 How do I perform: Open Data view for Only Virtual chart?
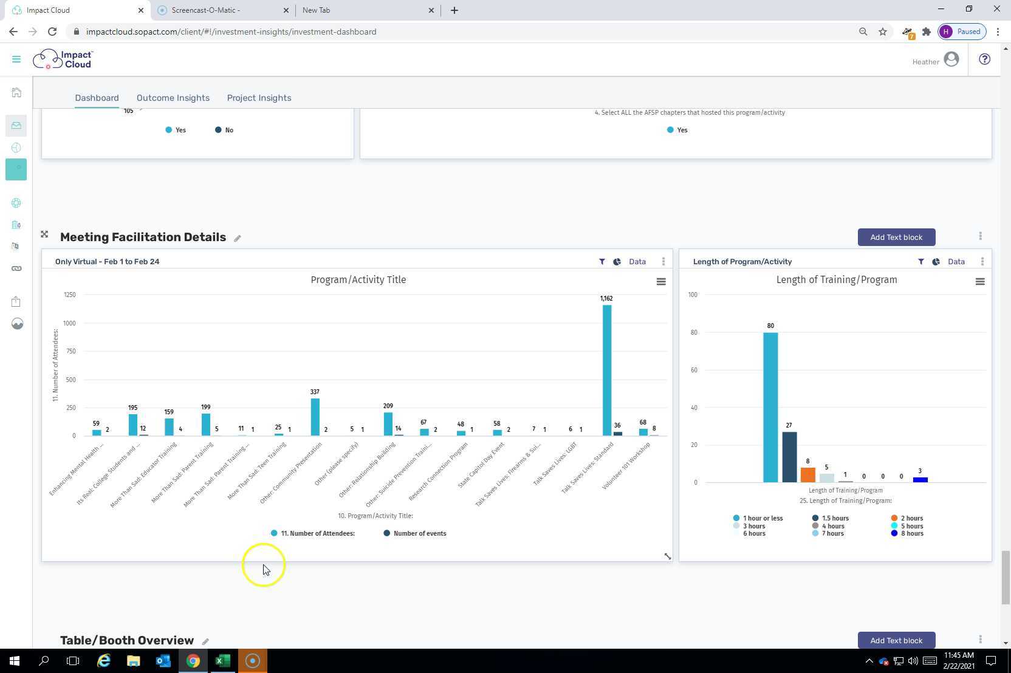(x=637, y=262)
